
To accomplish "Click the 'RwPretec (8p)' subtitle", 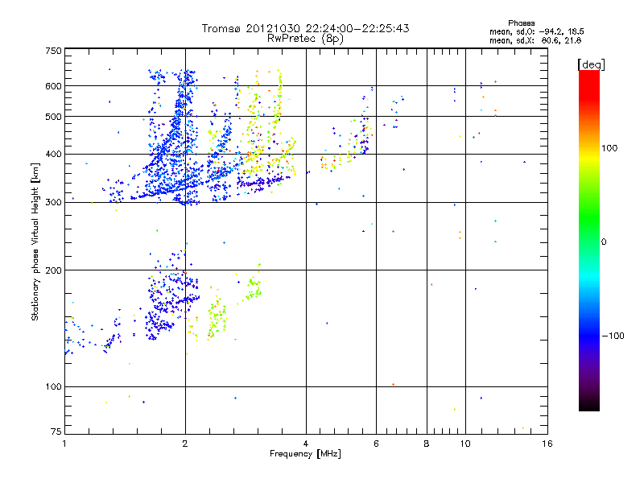I will [305, 39].
